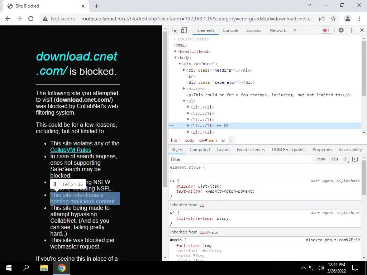367x275 pixels.
Task: Go back with the browser back arrow
Action: click(x=8, y=19)
